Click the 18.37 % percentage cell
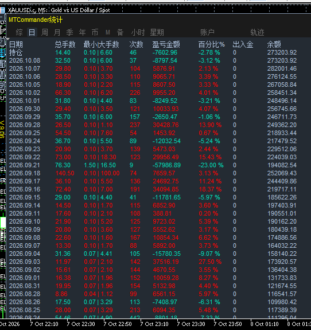The height and width of the screenshot is (330, 311). click(x=210, y=189)
